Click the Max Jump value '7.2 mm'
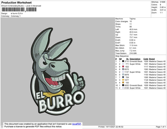The image size is (167, 129). point(133,51)
